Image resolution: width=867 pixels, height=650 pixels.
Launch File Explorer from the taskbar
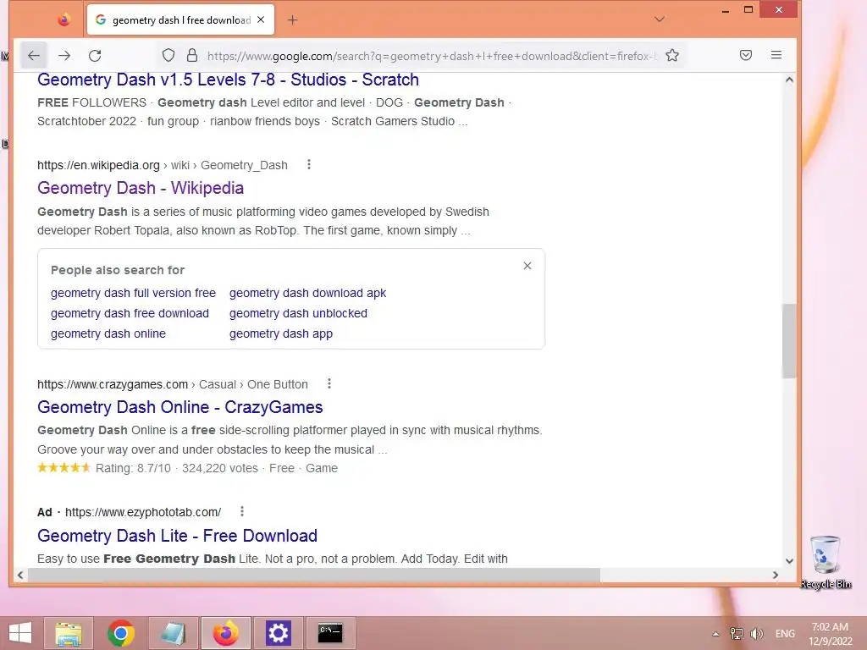[69, 633]
